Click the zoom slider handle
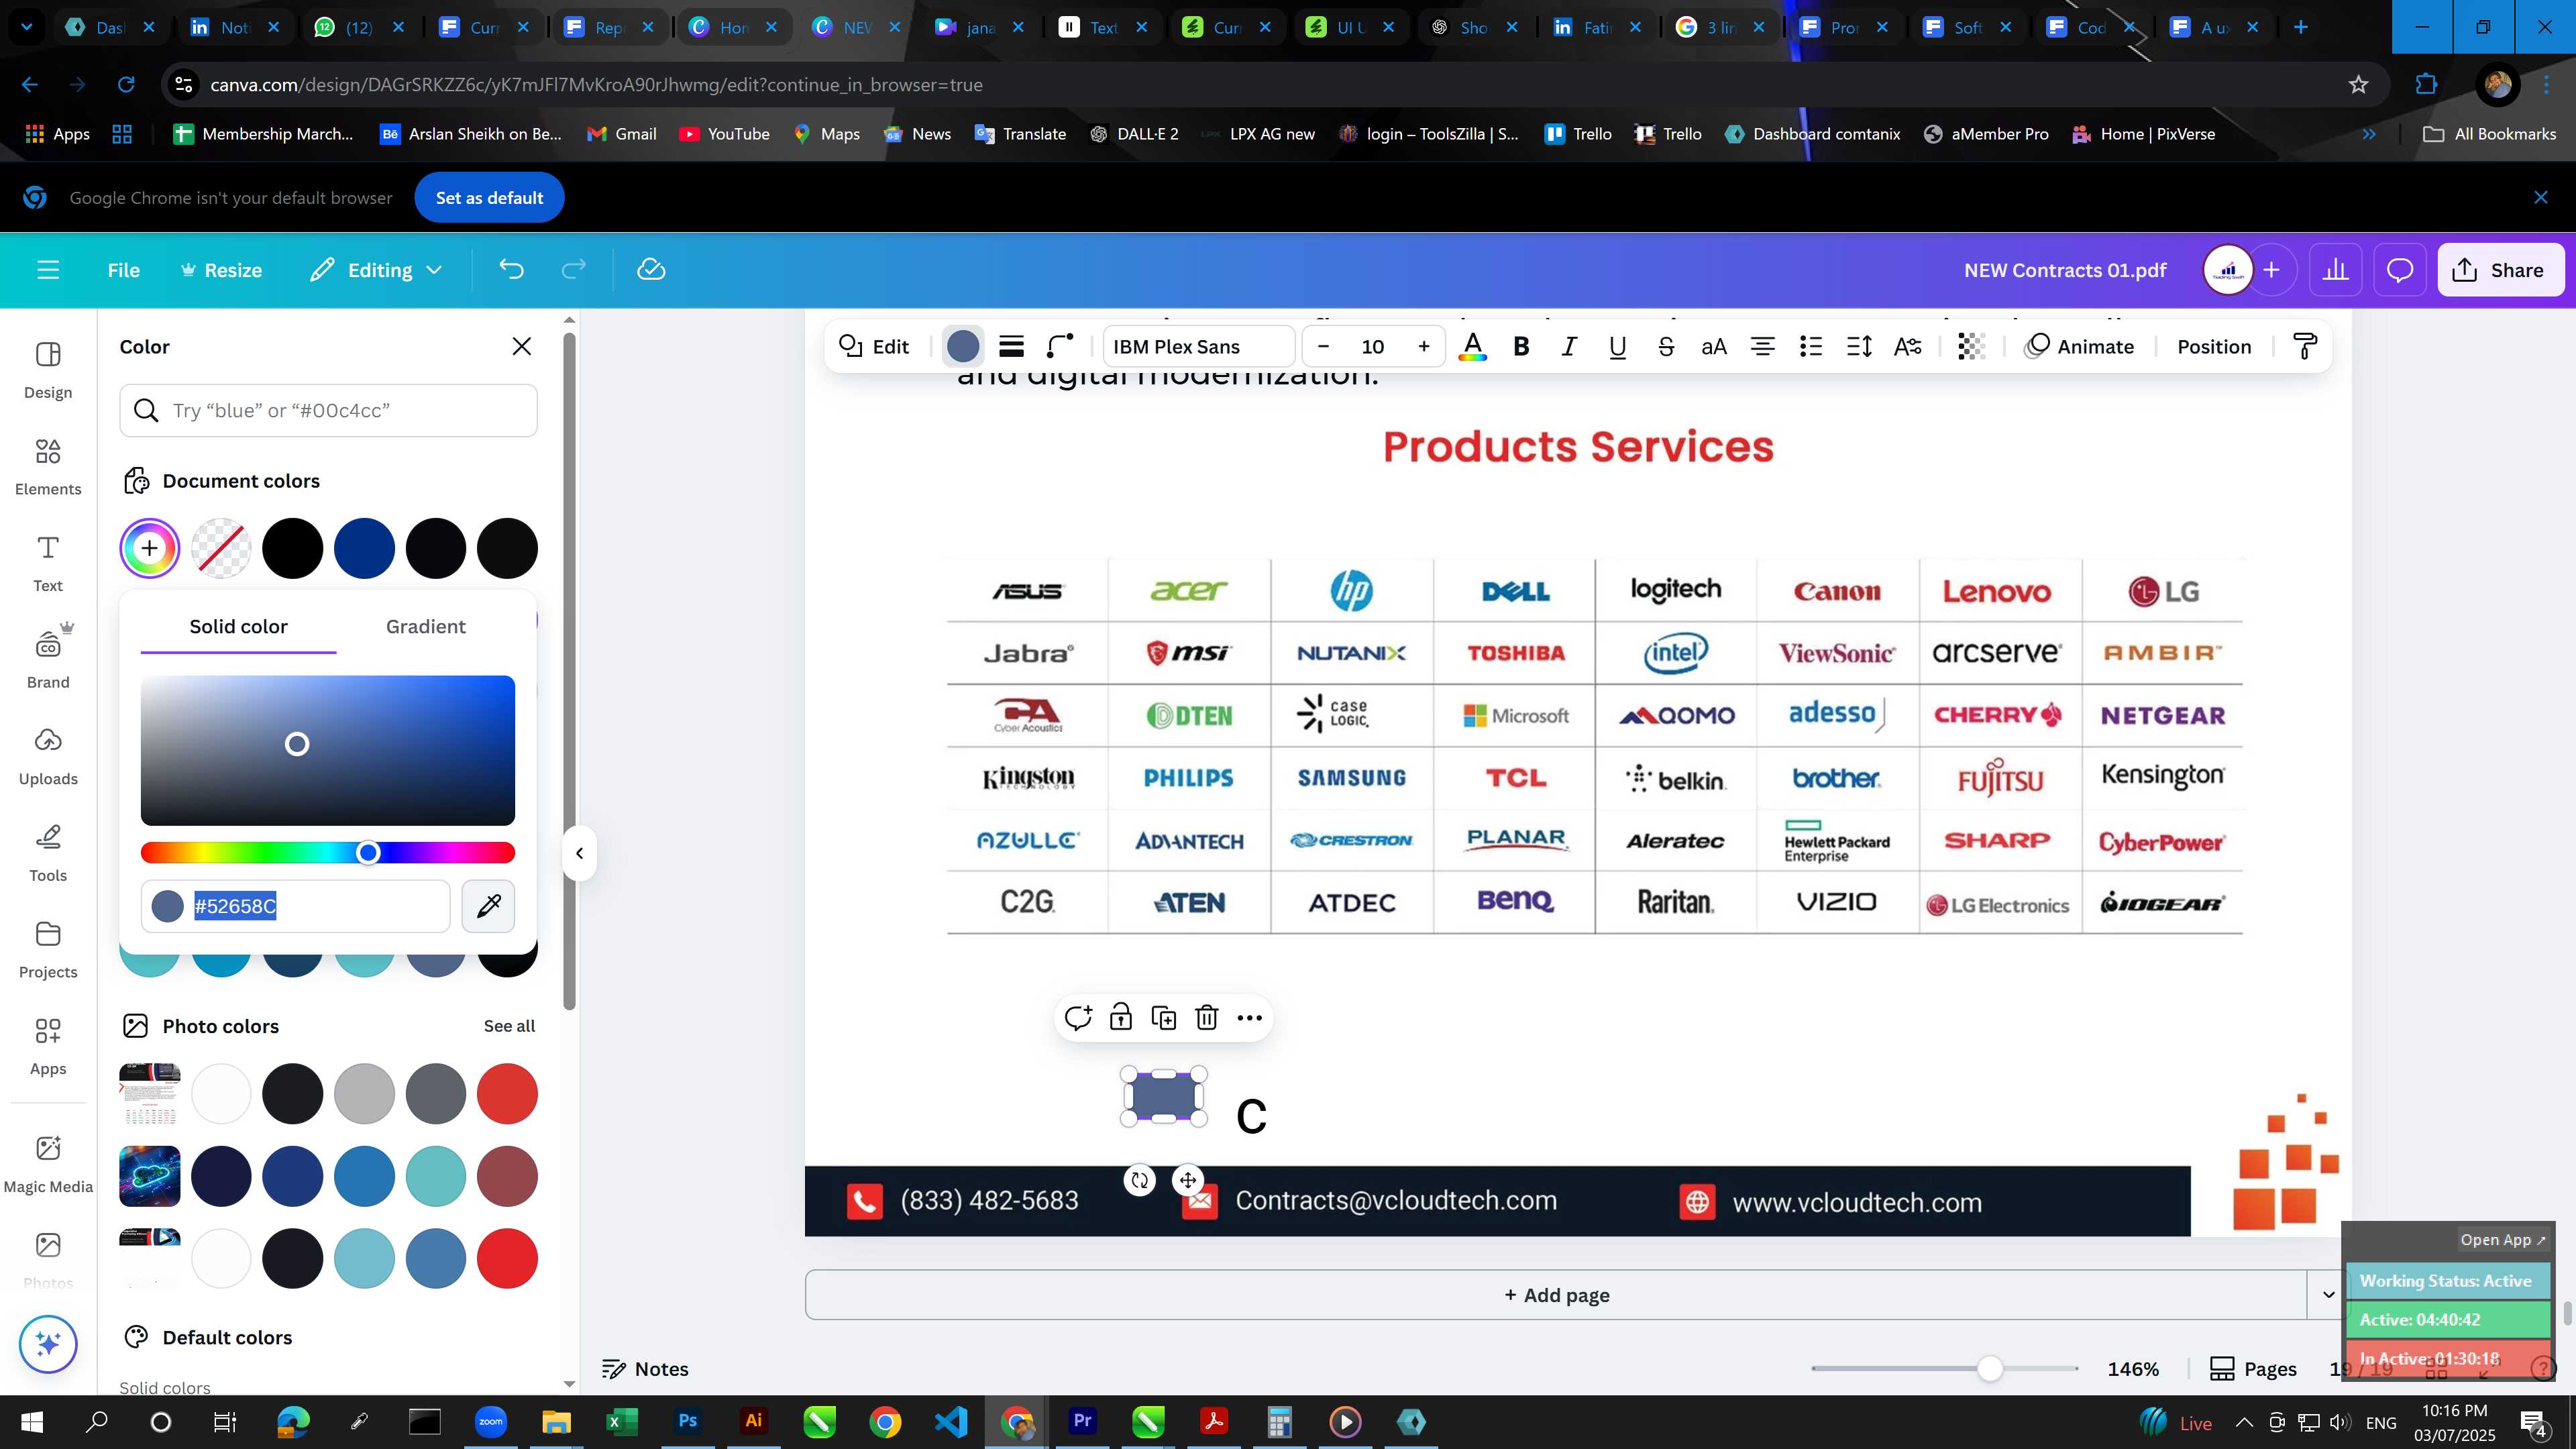This screenshot has height=1449, width=2576. tap(1990, 1369)
